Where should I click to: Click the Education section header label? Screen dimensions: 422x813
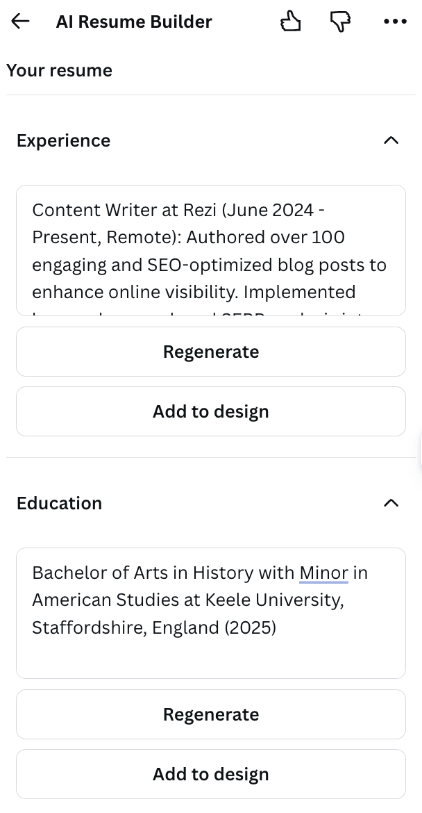pos(59,503)
